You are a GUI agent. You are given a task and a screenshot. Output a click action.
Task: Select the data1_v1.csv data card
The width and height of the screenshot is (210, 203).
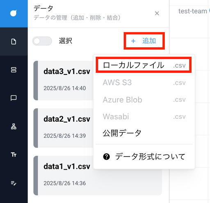[x=98, y=175]
